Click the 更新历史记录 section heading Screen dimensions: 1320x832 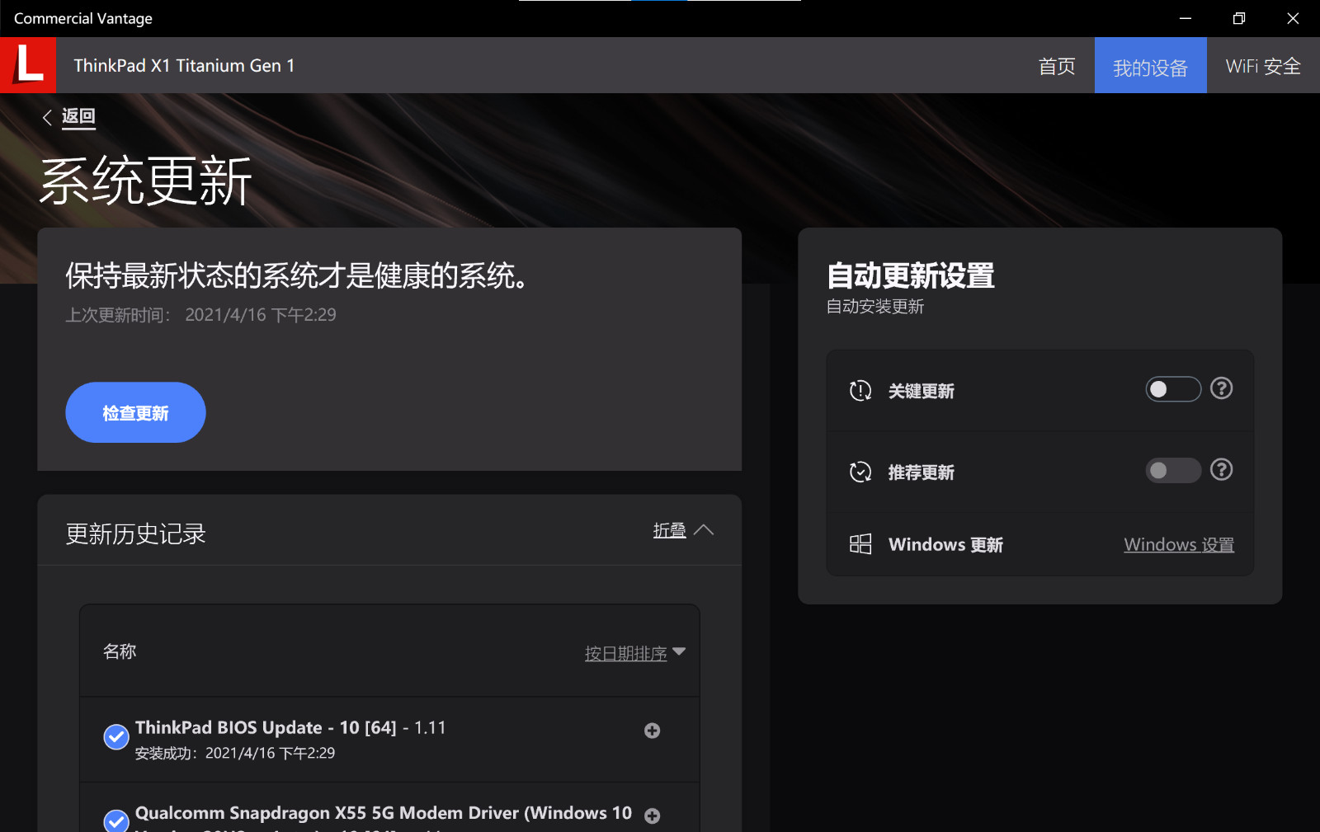(x=136, y=534)
